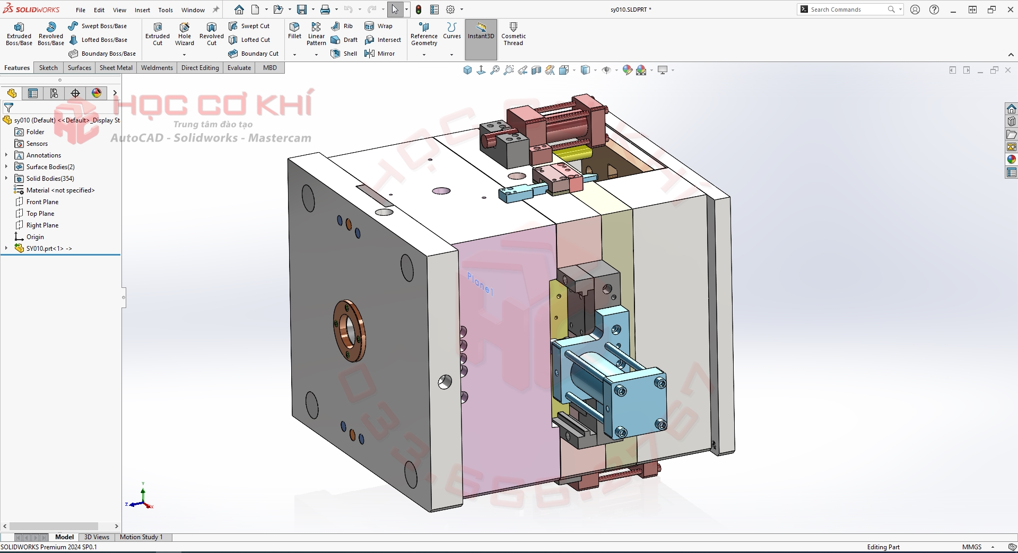Viewport: 1018px width, 553px height.
Task: Click the Draft feature
Action: 344,40
